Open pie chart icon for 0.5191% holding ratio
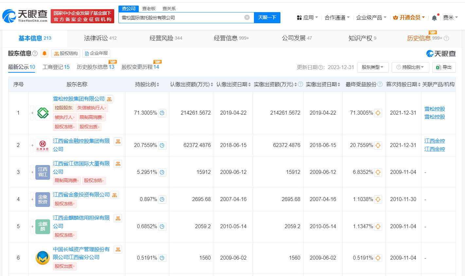 (x=162, y=258)
